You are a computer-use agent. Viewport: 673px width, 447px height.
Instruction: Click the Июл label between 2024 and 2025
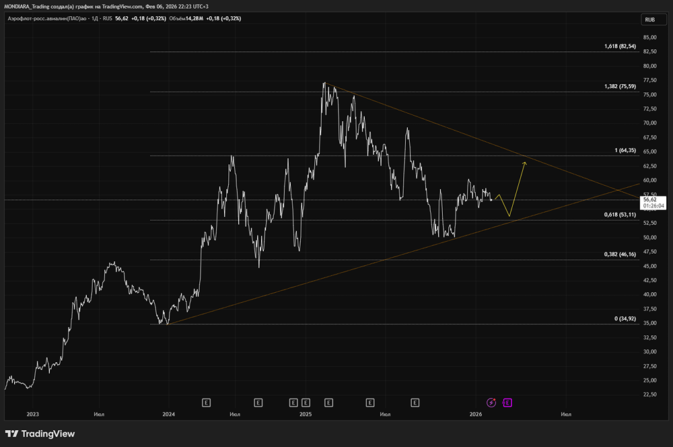coord(235,415)
